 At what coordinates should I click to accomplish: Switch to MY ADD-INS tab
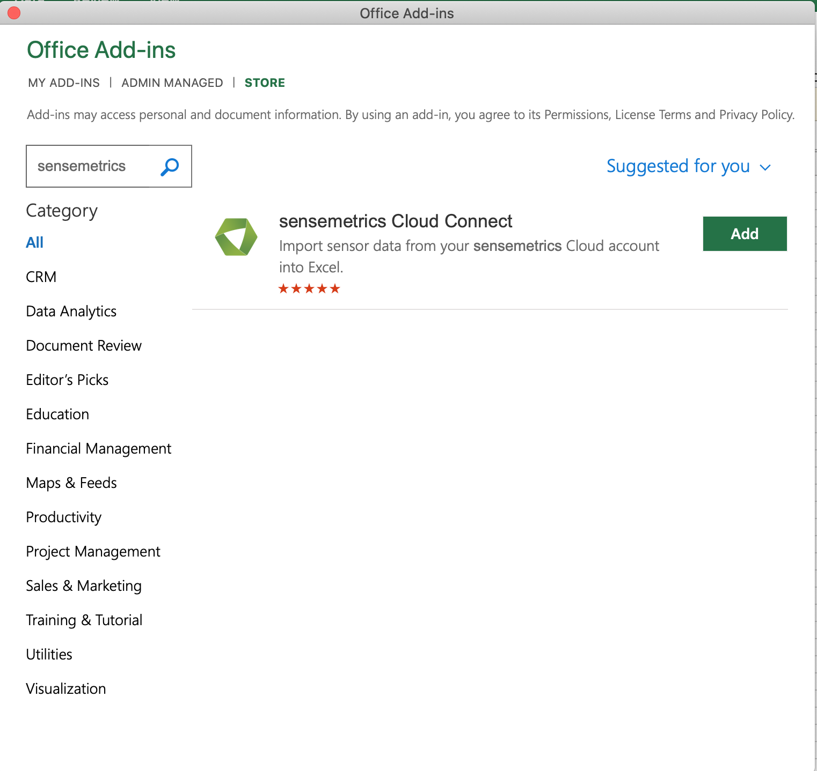click(64, 83)
